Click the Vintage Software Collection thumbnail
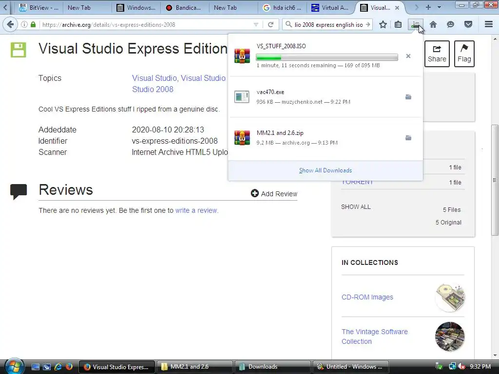This screenshot has width=499, height=374. [x=450, y=337]
